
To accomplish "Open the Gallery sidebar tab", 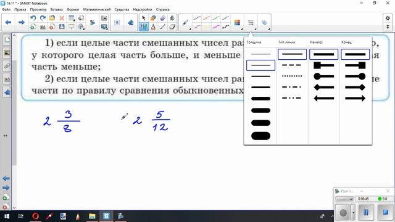I will (7, 53).
